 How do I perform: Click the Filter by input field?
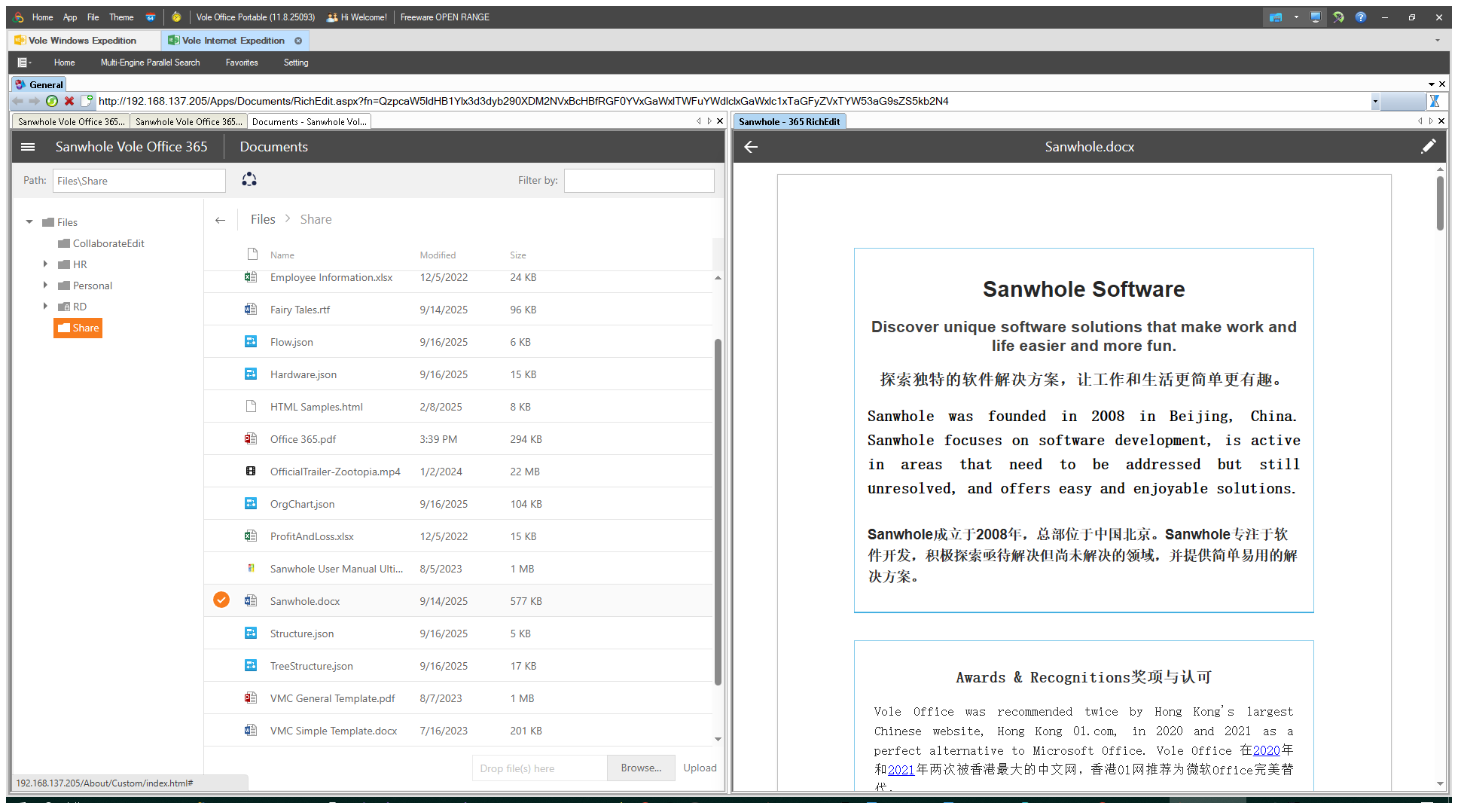(639, 181)
